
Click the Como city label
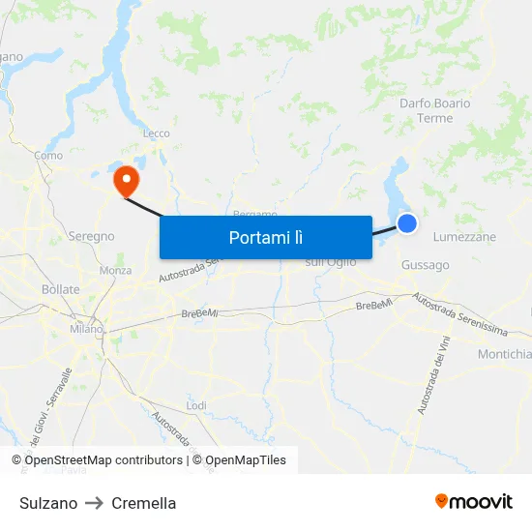pos(48,156)
